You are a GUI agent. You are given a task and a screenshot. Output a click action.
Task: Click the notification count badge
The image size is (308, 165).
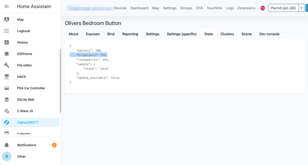click(x=54, y=145)
